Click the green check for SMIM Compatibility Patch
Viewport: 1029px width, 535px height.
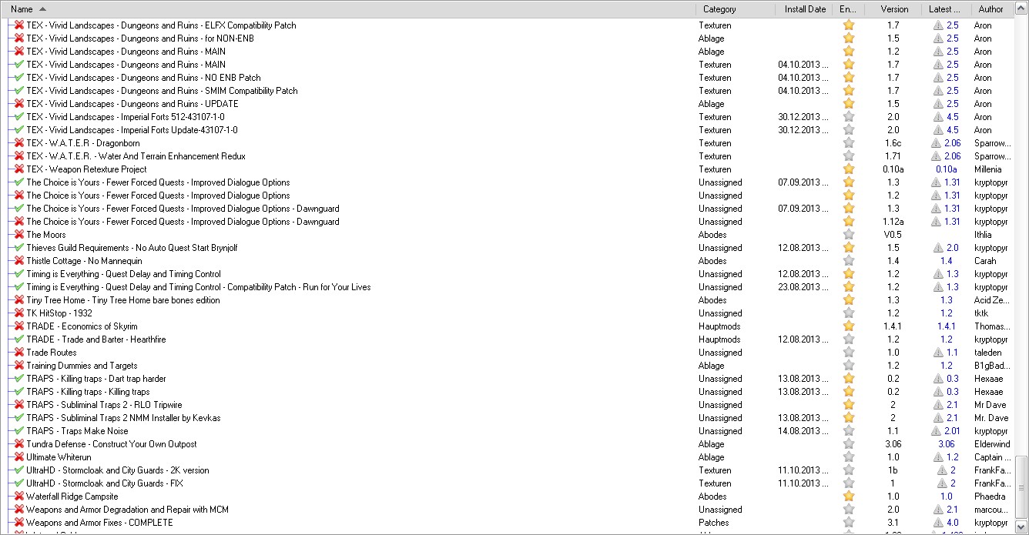[19, 91]
